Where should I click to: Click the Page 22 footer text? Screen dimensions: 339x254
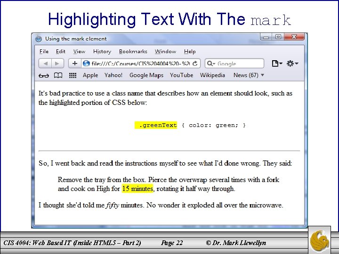pyautogui.click(x=172, y=243)
